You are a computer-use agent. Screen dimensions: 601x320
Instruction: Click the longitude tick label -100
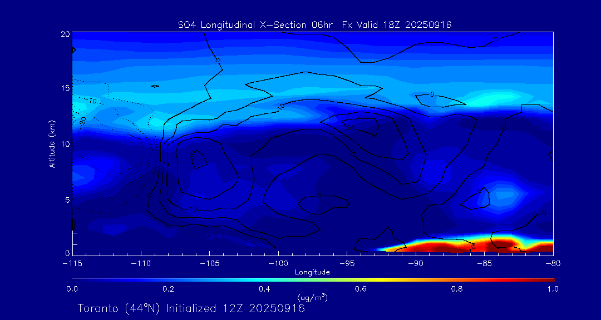coord(278,264)
